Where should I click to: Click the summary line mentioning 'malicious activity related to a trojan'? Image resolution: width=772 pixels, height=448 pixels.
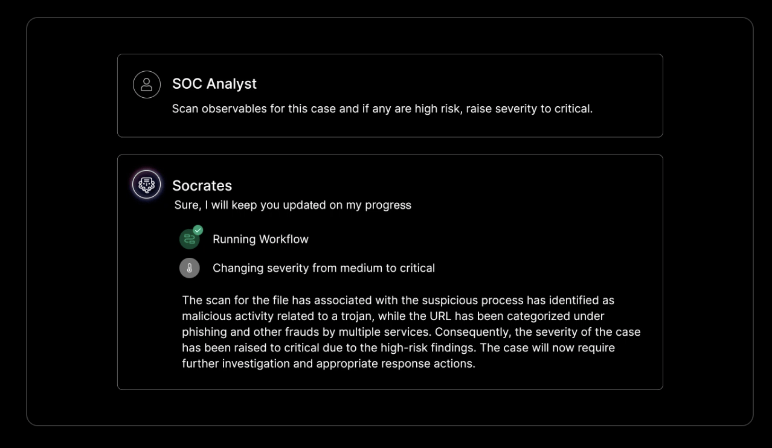tap(393, 316)
